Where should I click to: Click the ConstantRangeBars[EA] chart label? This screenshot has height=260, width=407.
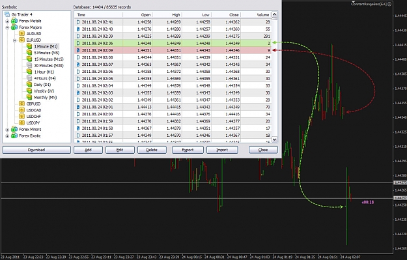coord(369,4)
